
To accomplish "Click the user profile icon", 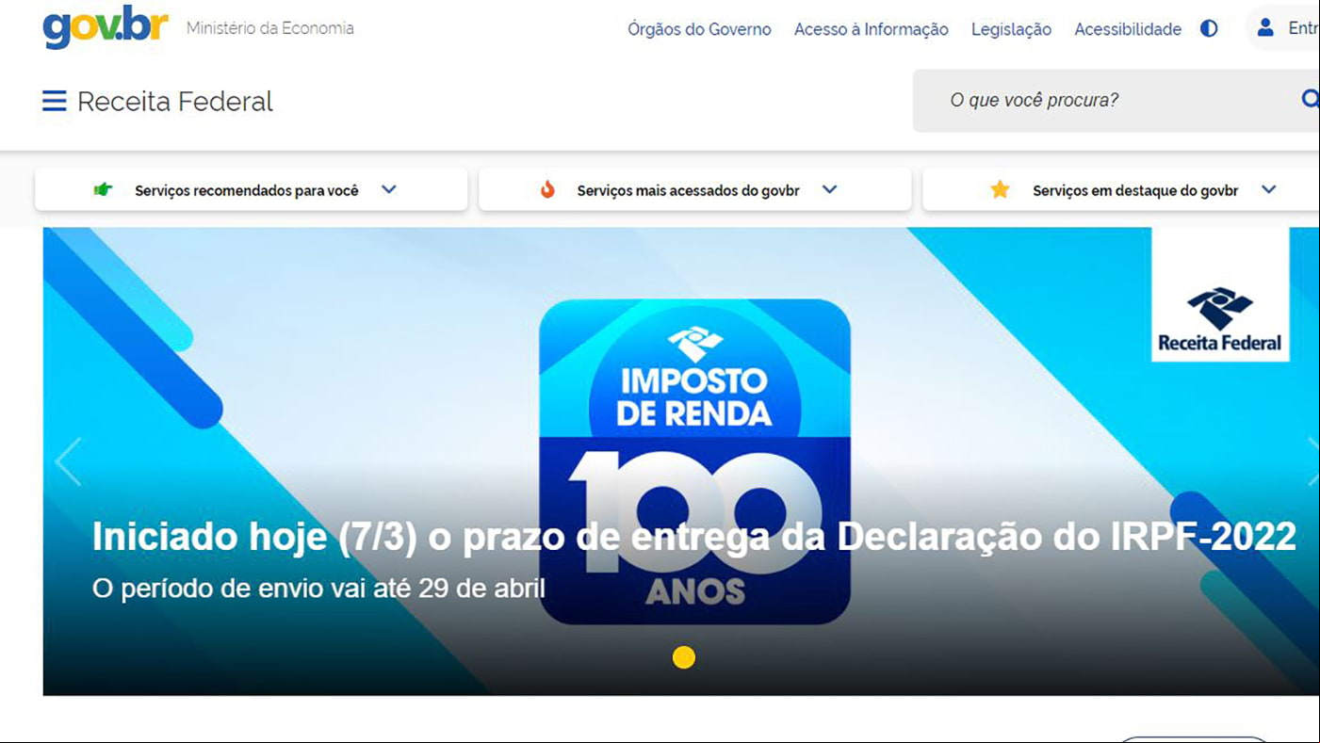I will pyautogui.click(x=1265, y=28).
